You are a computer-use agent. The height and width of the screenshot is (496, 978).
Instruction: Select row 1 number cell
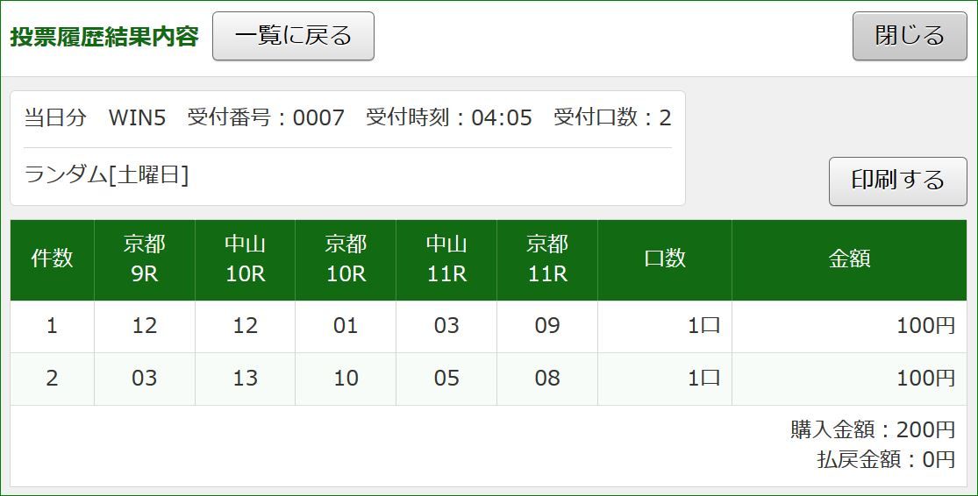[53, 326]
